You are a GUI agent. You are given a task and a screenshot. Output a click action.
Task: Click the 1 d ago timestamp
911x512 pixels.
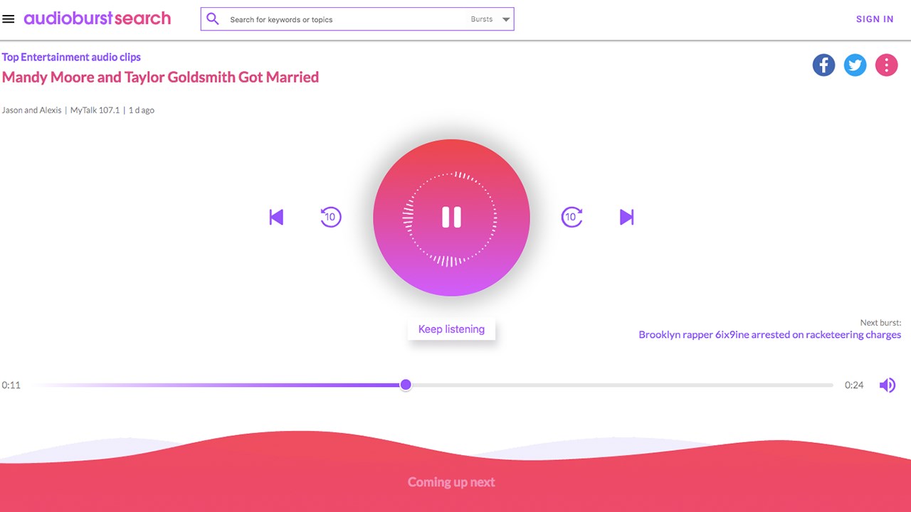click(x=142, y=110)
